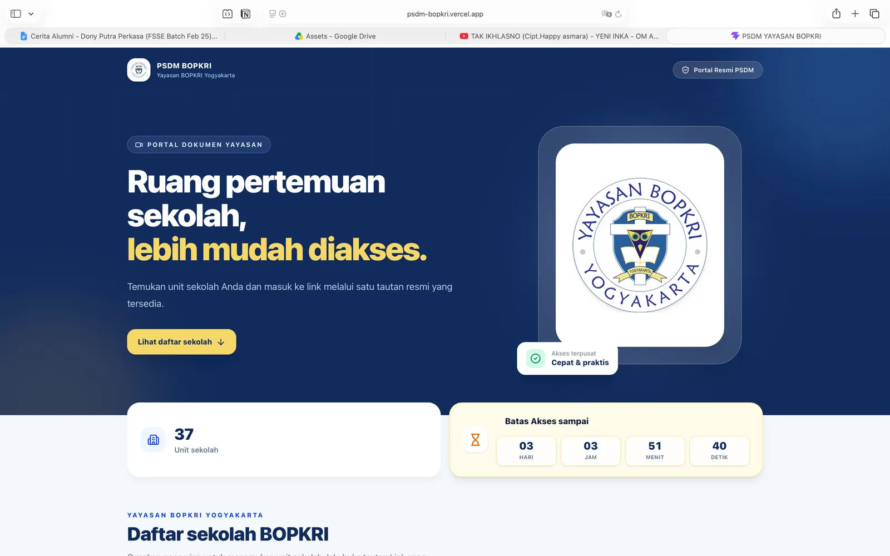The image size is (890, 556).
Task: Click the 03 JAM countdown box
Action: [591, 450]
